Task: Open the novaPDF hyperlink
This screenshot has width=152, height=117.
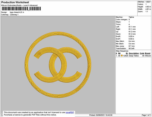Action: [x=70, y=112]
